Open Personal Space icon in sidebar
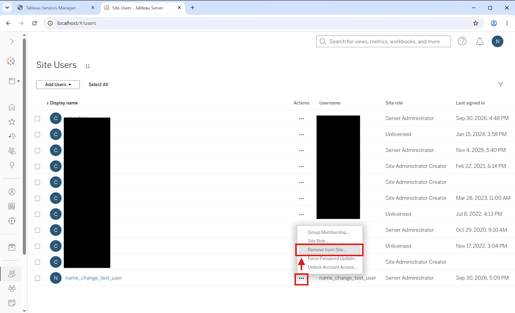This screenshot has width=515, height=313. tap(12, 192)
